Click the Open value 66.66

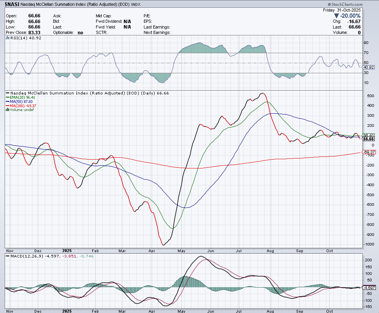tap(34, 16)
